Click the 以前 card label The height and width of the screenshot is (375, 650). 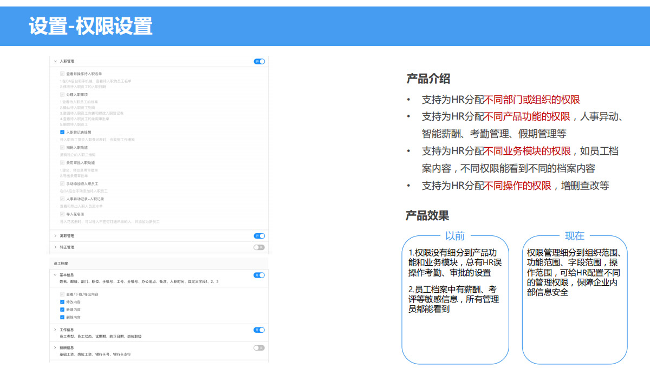(455, 236)
